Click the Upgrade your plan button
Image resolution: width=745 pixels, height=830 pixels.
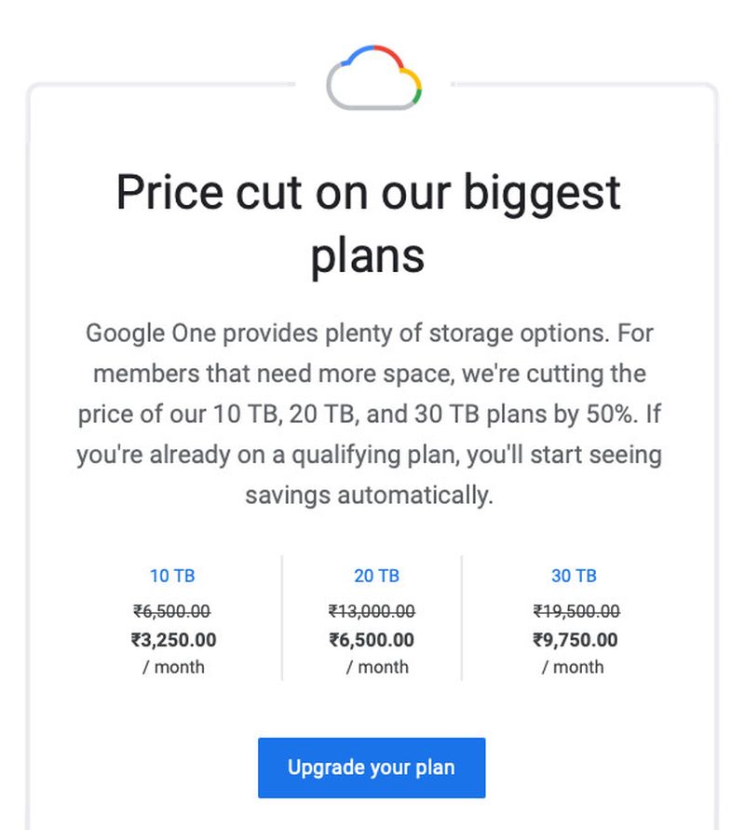[372, 768]
